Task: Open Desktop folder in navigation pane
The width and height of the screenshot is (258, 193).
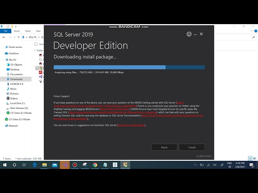Action: pyautogui.click(x=15, y=70)
